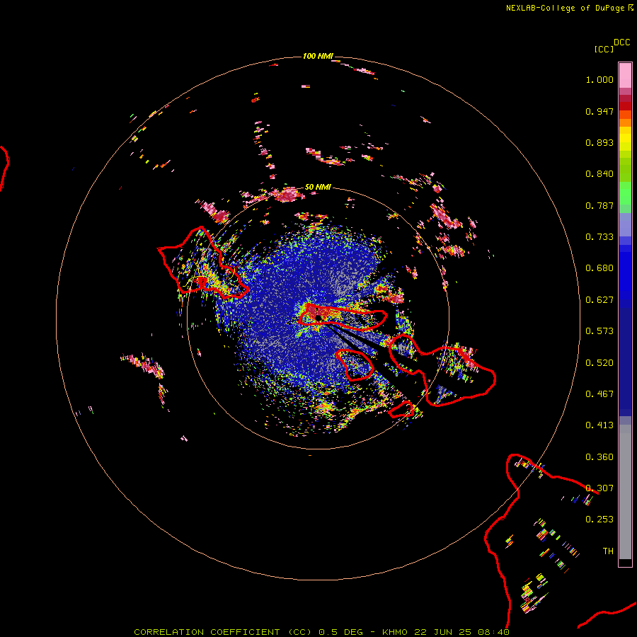
Task: Click the pink top segment of color bar
Action: [x=625, y=75]
